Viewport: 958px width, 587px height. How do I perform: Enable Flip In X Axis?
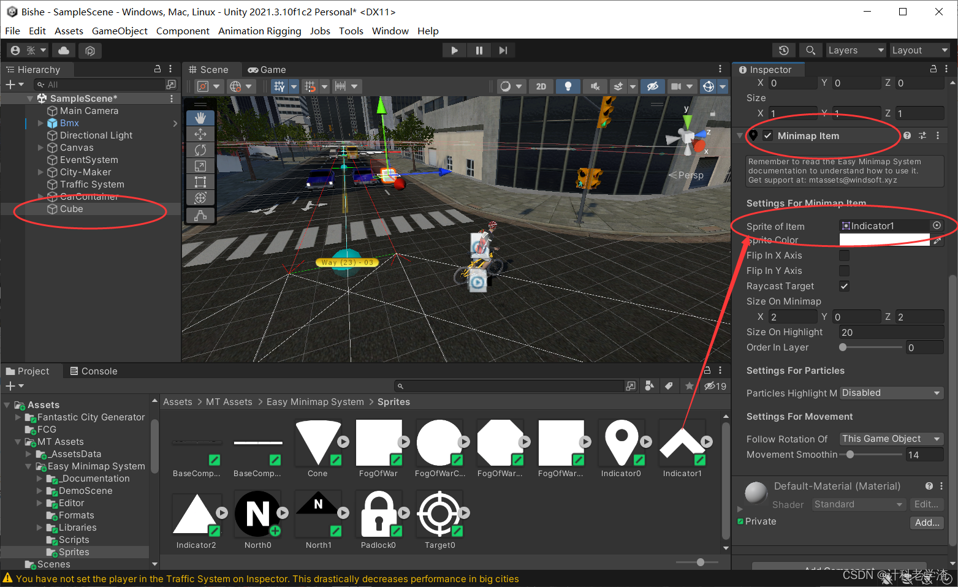[844, 255]
